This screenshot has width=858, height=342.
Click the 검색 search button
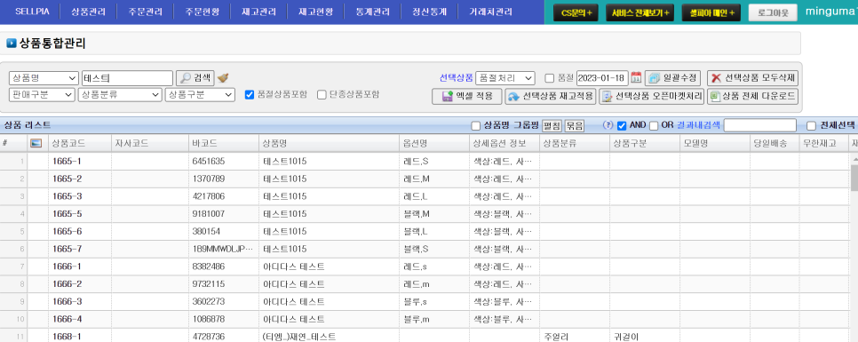(195, 78)
